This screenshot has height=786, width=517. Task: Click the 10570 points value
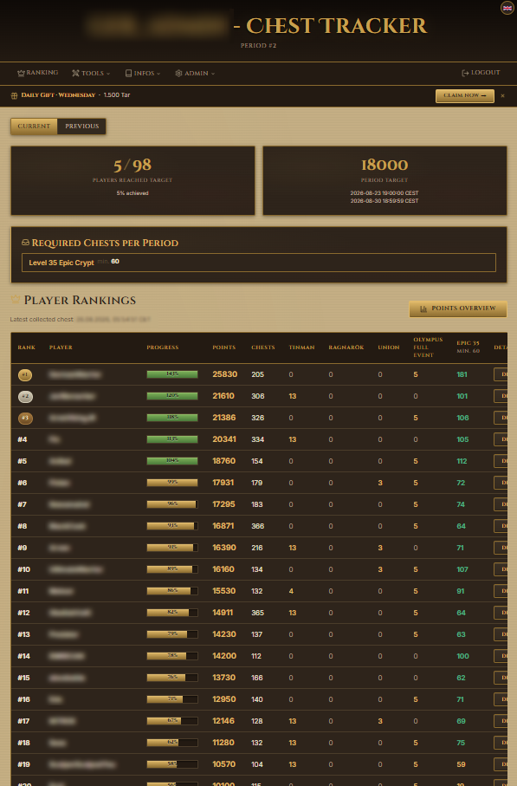tap(224, 764)
